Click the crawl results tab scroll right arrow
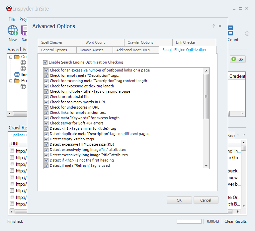255x231 pixels. [244, 135]
